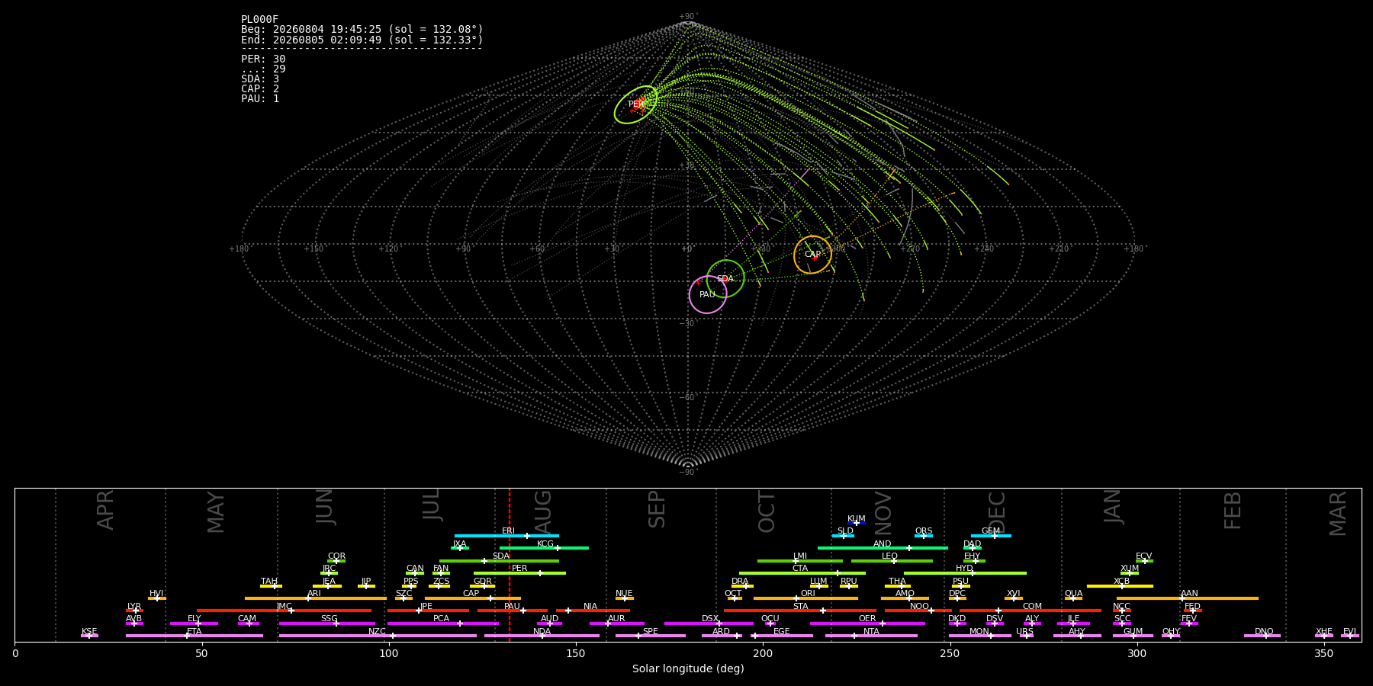Click the 'PL000F' station code text
This screenshot has width=1373, height=686.
click(x=260, y=20)
